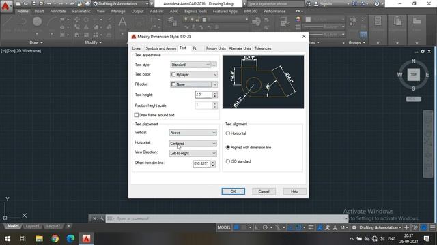This screenshot has width=437, height=245.
Task: Enable Draw frame around text checkbox
Action: click(x=137, y=115)
